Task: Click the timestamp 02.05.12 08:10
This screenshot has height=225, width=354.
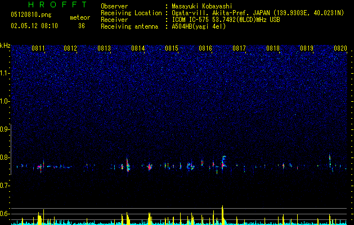Action: [34, 26]
